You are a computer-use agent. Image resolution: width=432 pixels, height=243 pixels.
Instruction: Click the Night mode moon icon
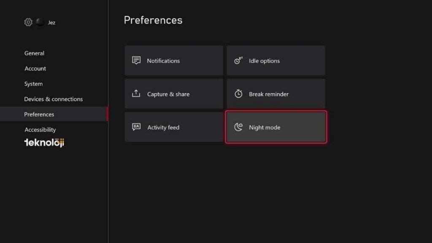click(x=238, y=127)
